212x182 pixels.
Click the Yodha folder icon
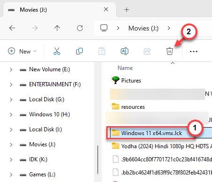[x=116, y=146]
